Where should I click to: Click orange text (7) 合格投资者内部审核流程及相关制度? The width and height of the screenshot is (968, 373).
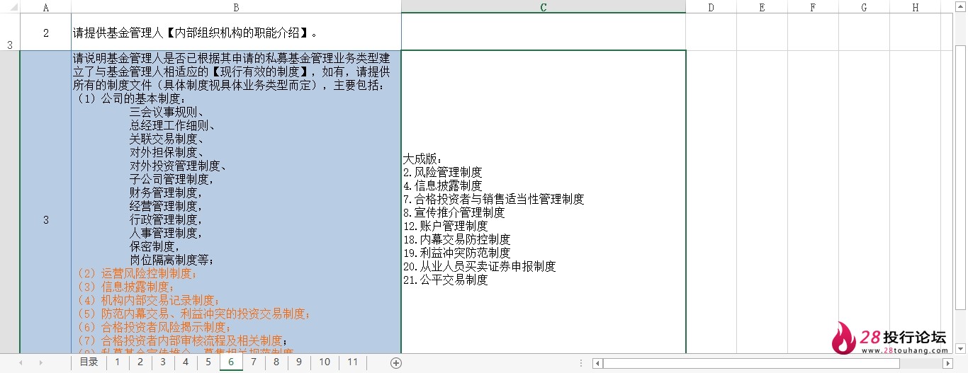pos(182,340)
